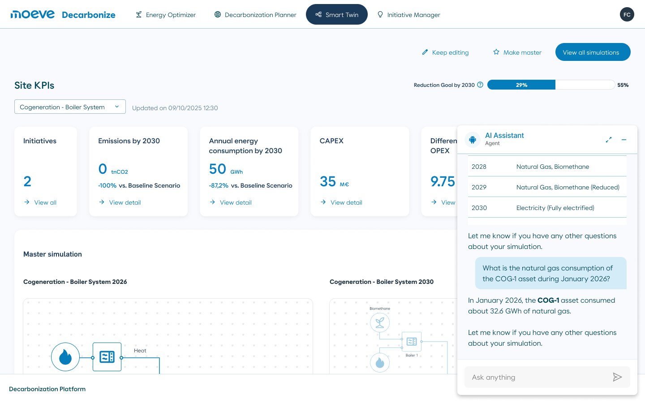Click the 55% reduction goal target label

(x=623, y=85)
